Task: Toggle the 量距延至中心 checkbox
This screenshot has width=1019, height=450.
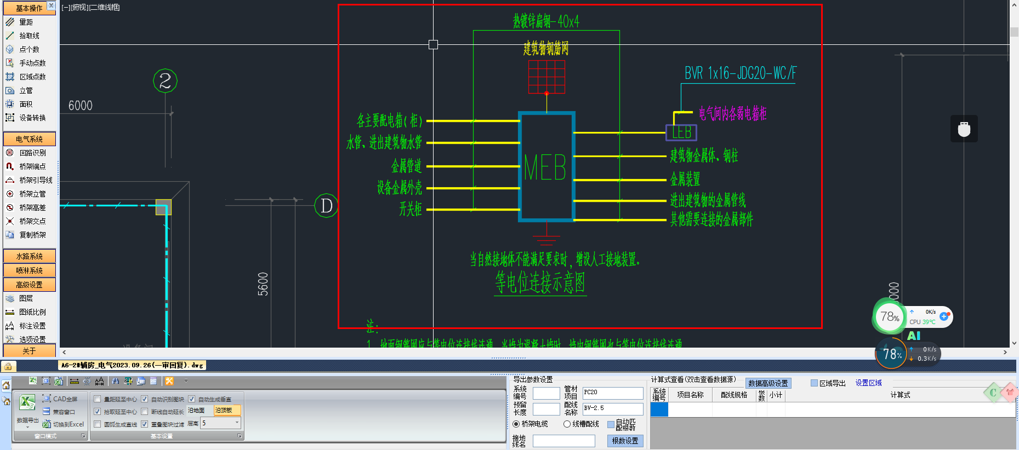Action: 98,399
